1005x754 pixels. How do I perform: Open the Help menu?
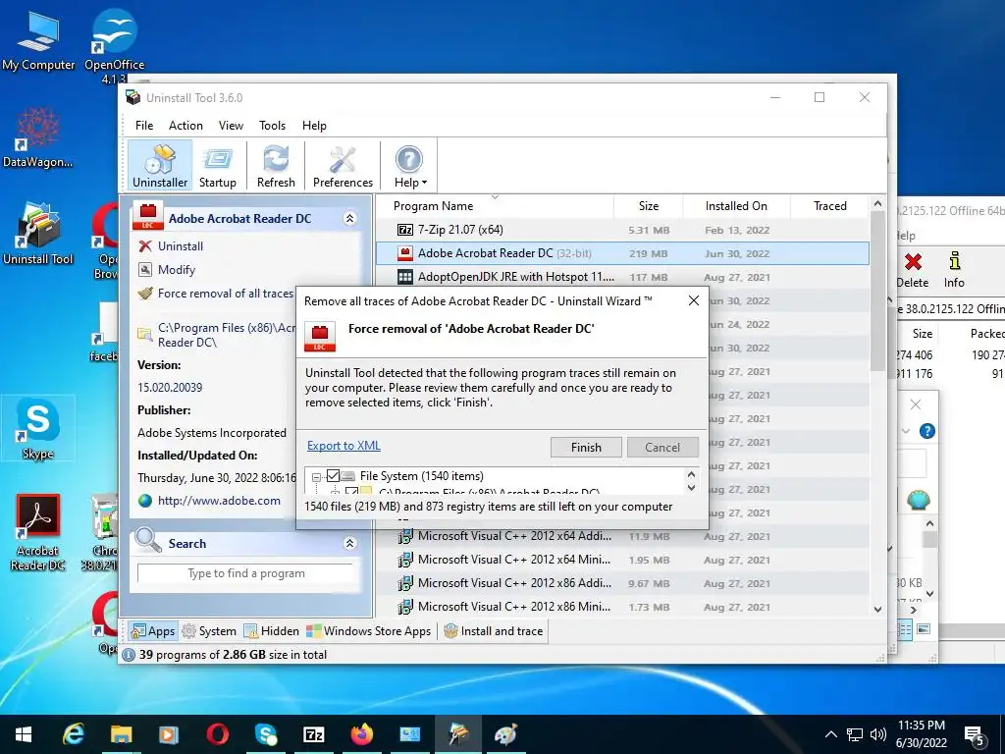tap(314, 126)
